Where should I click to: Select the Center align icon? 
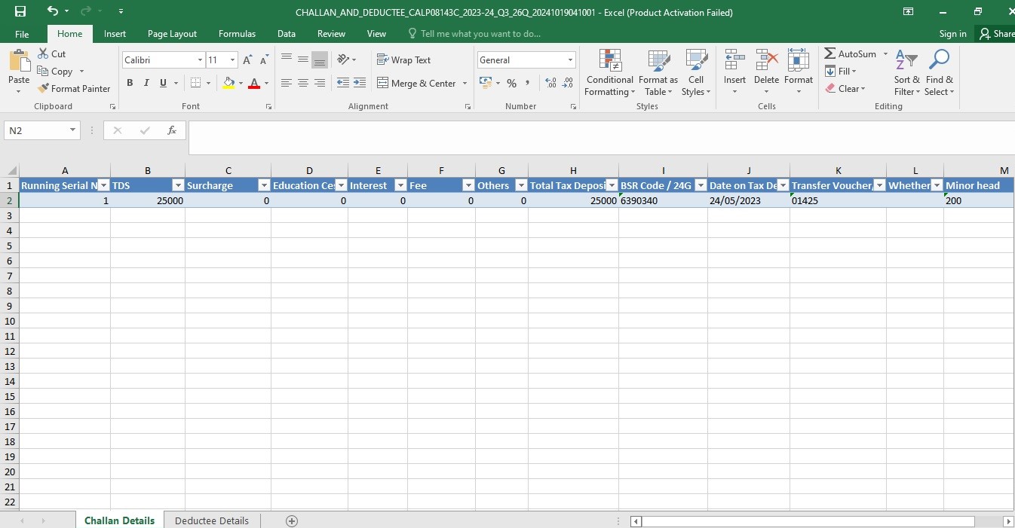tap(303, 83)
